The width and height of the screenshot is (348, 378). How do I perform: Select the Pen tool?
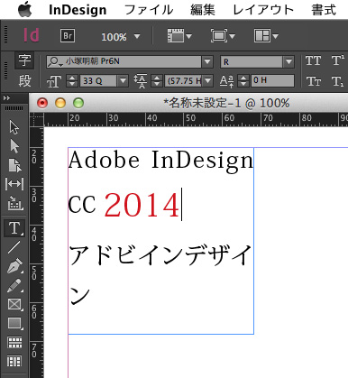click(x=14, y=266)
